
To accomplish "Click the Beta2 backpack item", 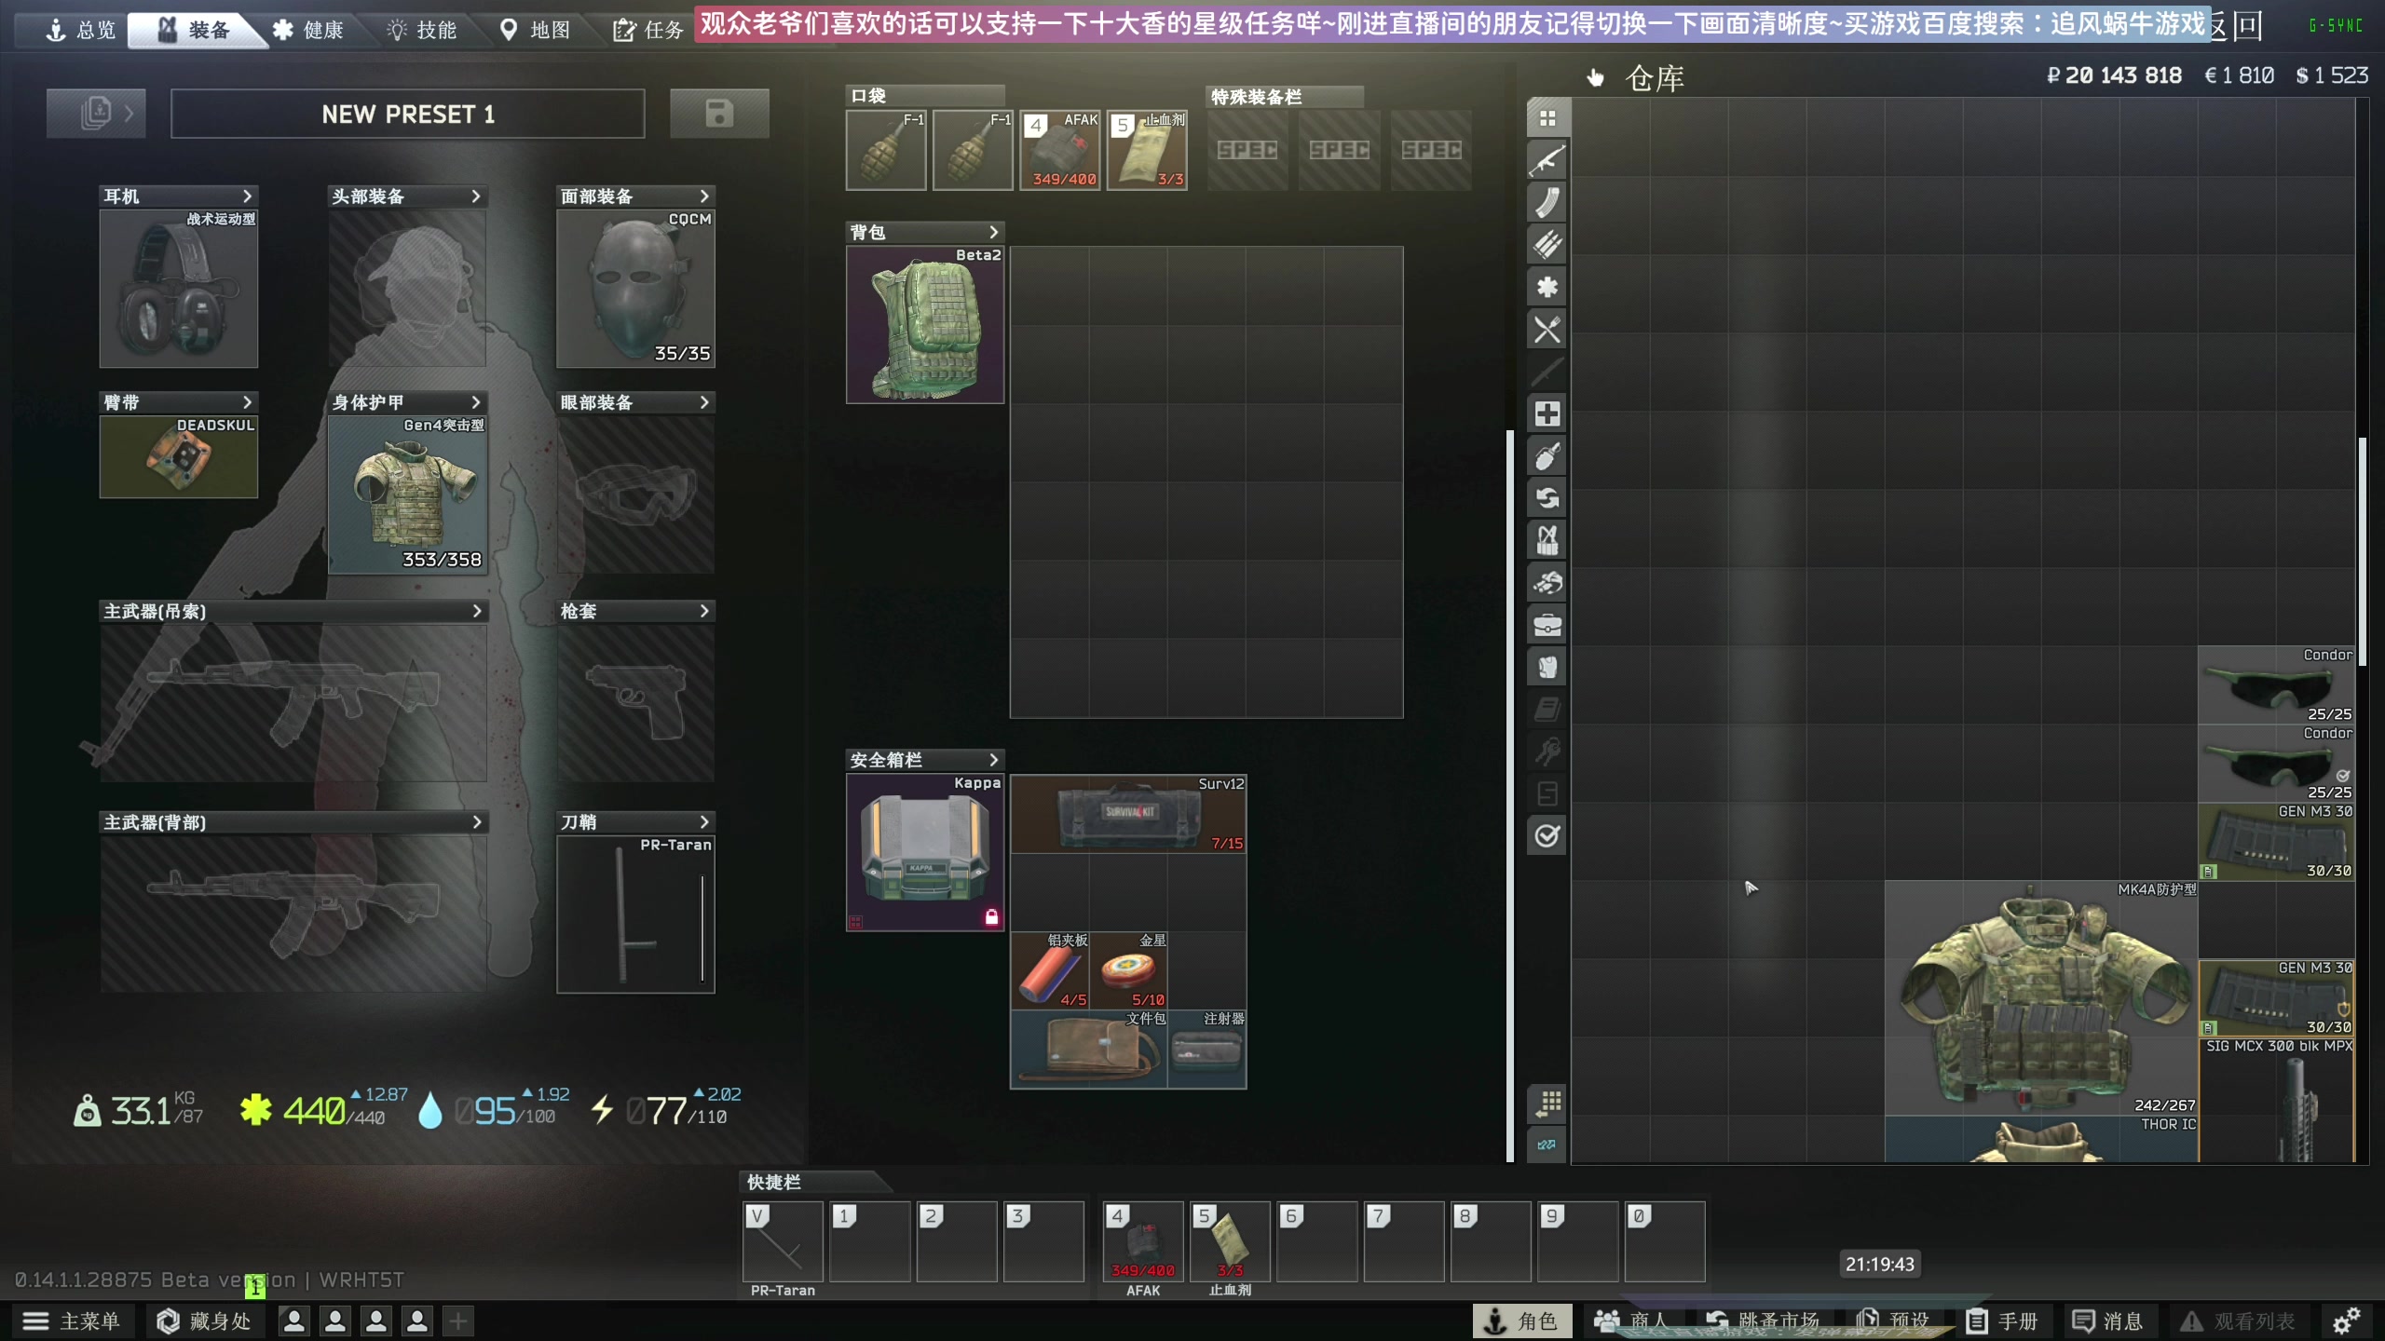I will click(x=925, y=325).
